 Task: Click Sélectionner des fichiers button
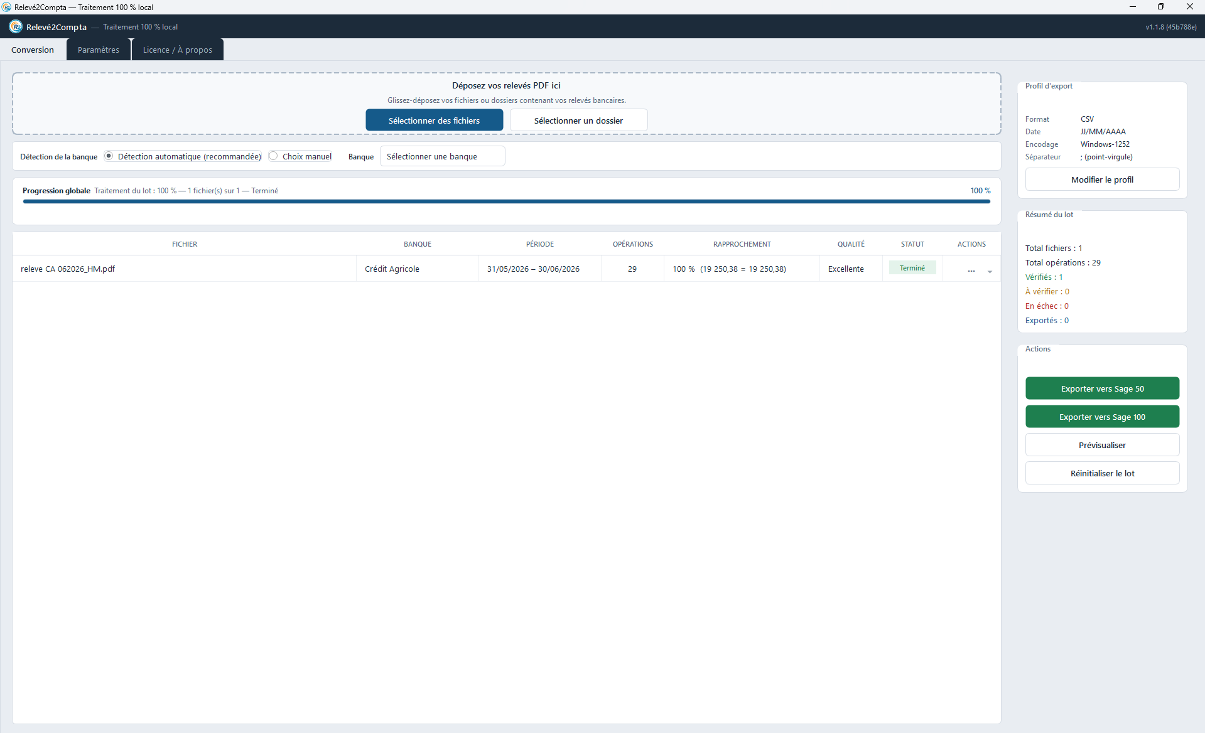click(434, 120)
